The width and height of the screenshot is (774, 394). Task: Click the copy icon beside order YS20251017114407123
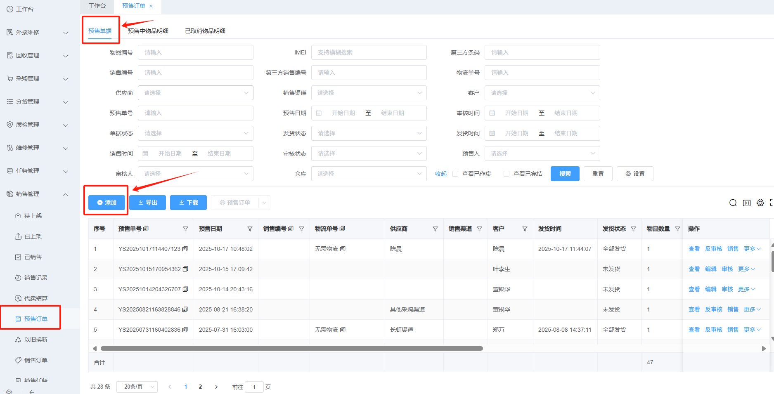(x=185, y=249)
